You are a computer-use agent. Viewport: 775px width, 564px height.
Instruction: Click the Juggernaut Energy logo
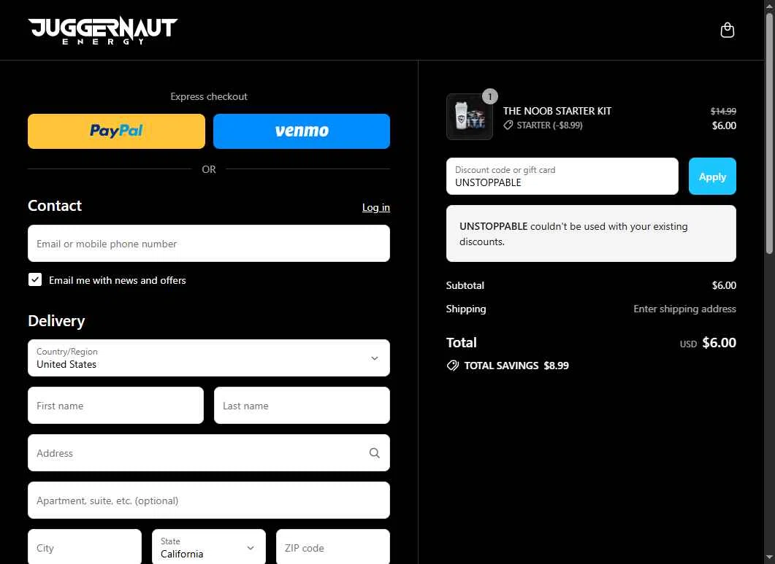point(103,30)
